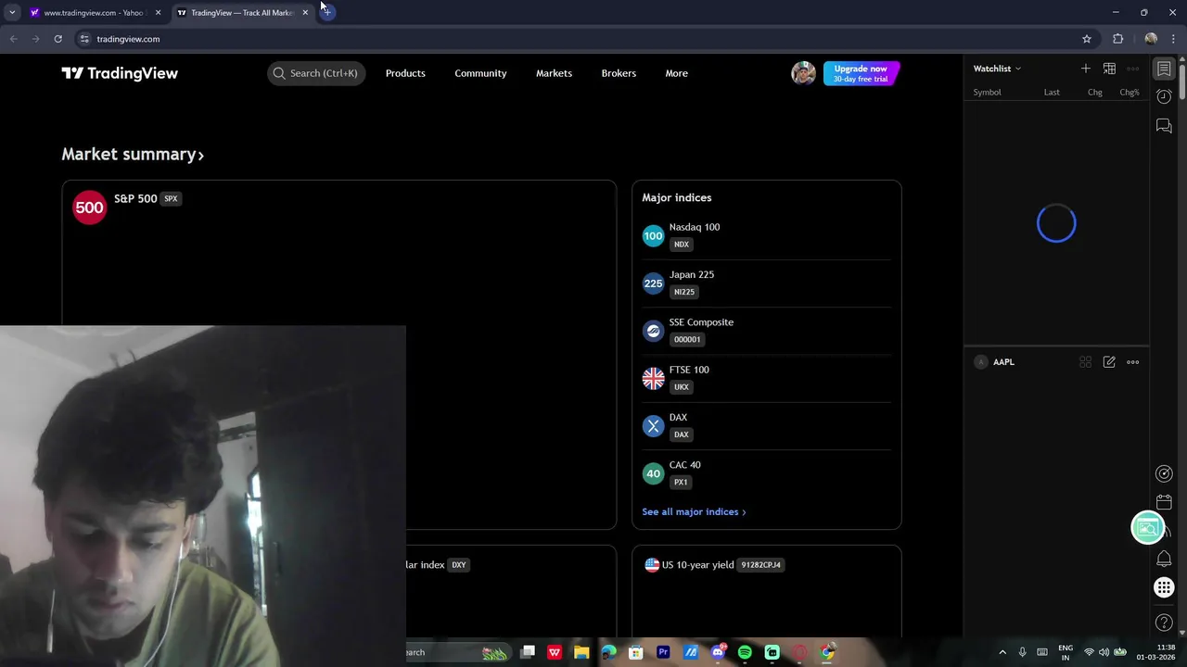Click the AAPL edit note icon
The height and width of the screenshot is (667, 1187).
(1109, 362)
